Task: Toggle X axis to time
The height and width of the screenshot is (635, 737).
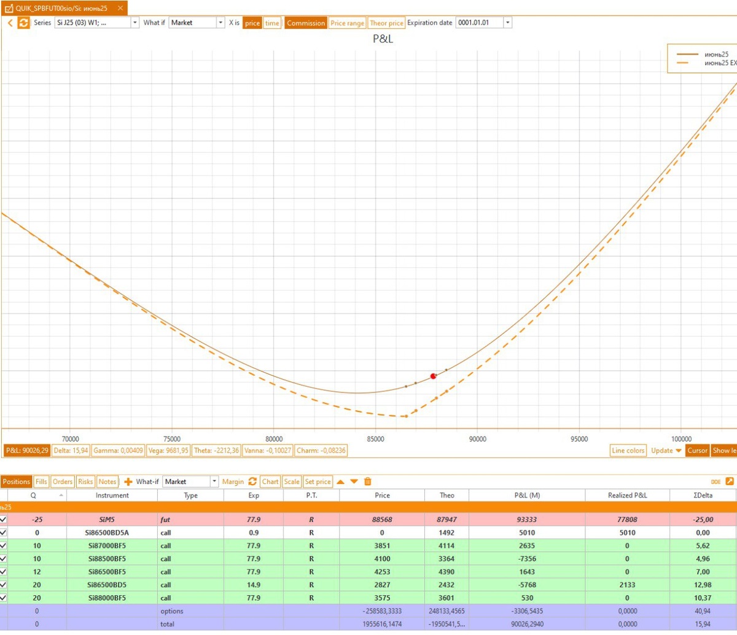Action: pyautogui.click(x=272, y=23)
